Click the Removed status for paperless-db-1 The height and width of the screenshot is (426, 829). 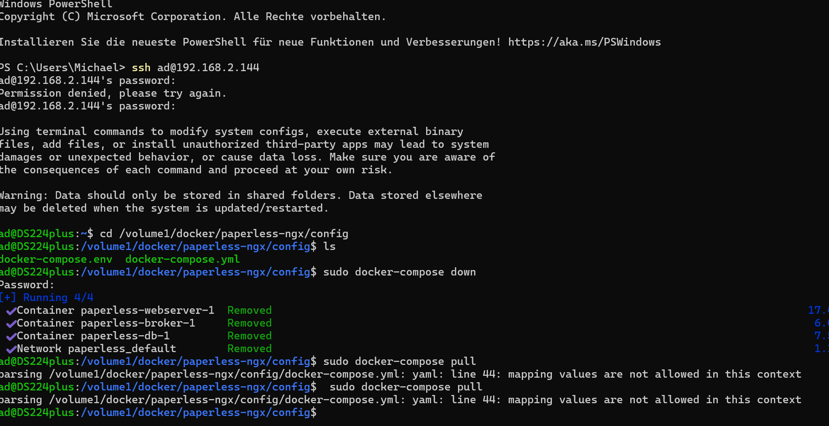coord(249,336)
